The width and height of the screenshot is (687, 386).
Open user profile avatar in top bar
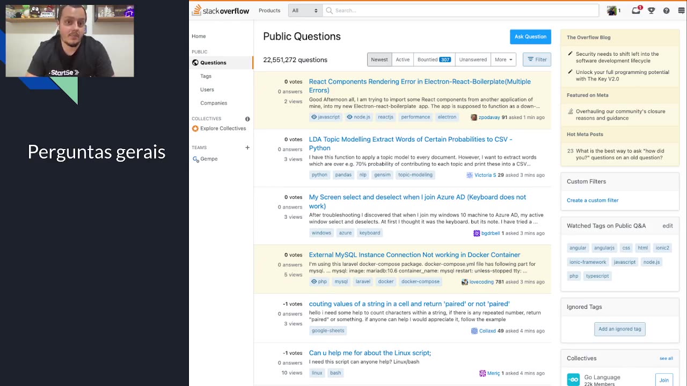click(611, 10)
